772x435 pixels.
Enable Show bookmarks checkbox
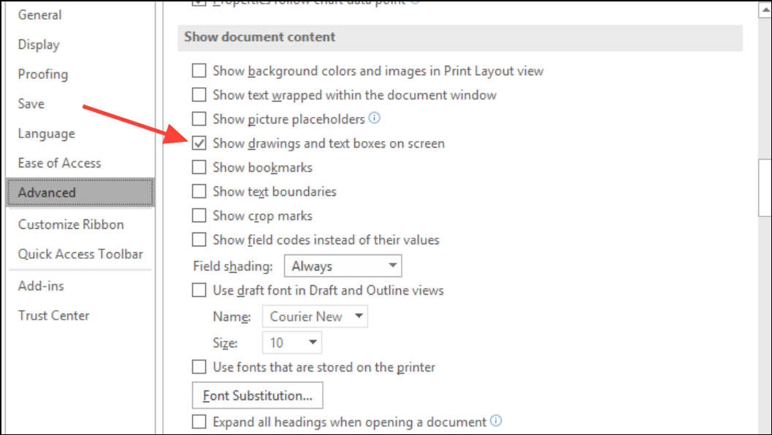tap(199, 167)
